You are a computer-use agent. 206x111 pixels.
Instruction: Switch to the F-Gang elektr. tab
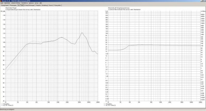click(x=57, y=5)
